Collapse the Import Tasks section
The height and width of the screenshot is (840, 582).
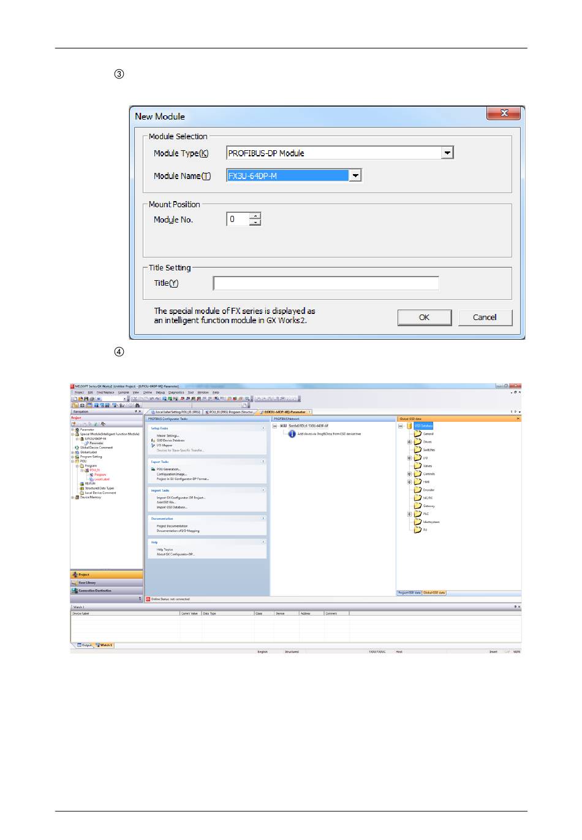click(x=263, y=491)
